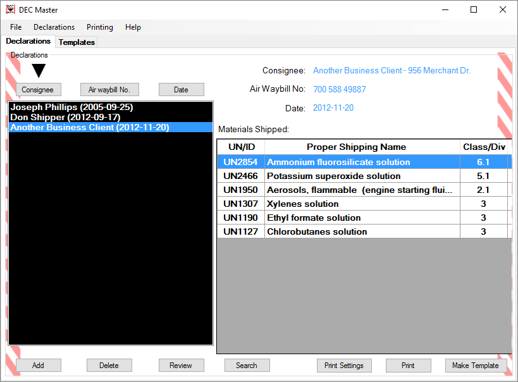Switch to the Declarations tab
This screenshot has width=518, height=382.
point(28,41)
